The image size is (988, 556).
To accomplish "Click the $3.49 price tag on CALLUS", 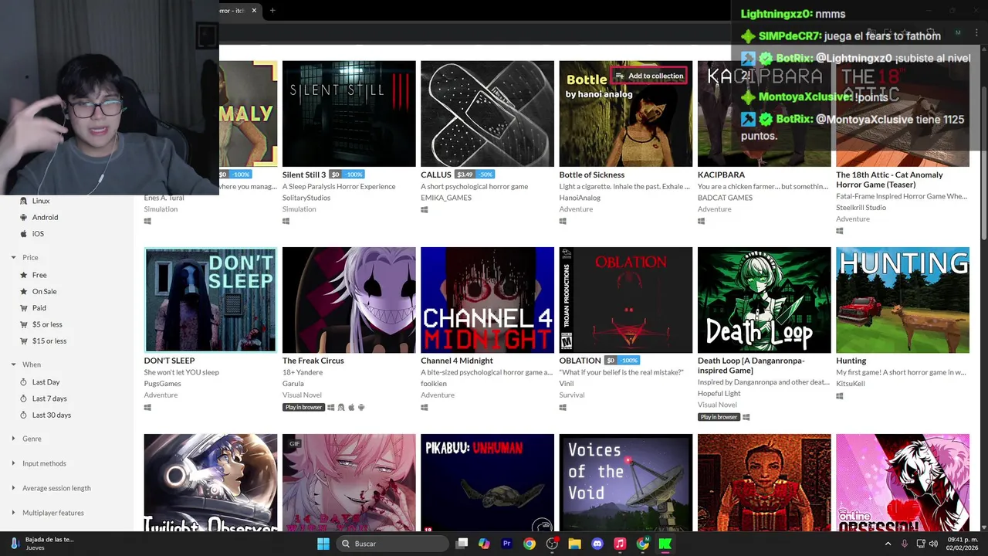I will [x=465, y=175].
